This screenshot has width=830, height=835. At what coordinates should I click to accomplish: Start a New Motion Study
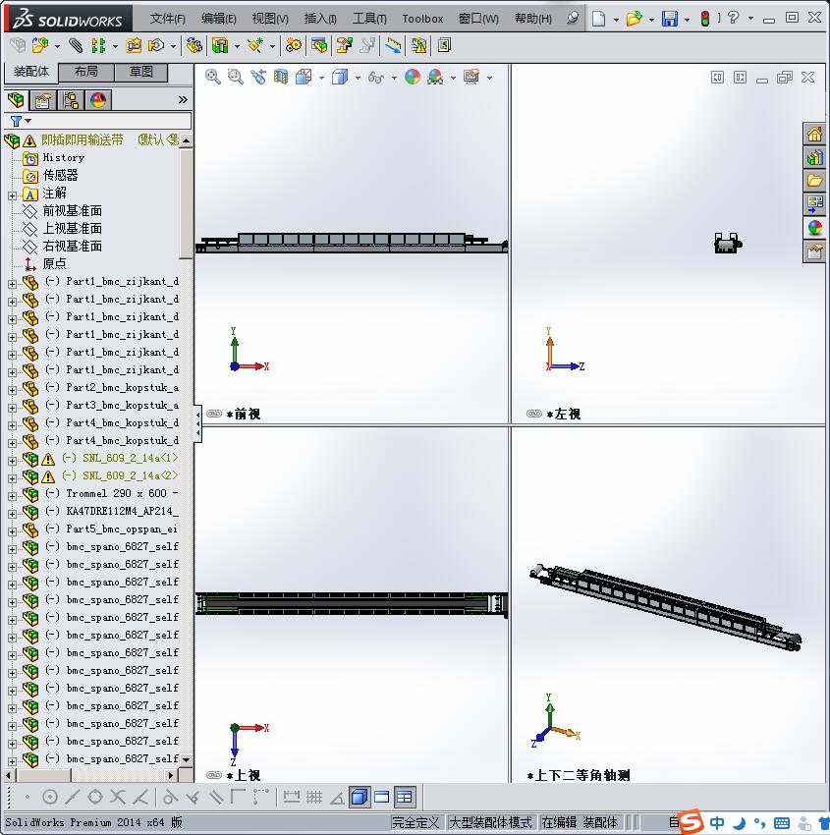point(294,46)
